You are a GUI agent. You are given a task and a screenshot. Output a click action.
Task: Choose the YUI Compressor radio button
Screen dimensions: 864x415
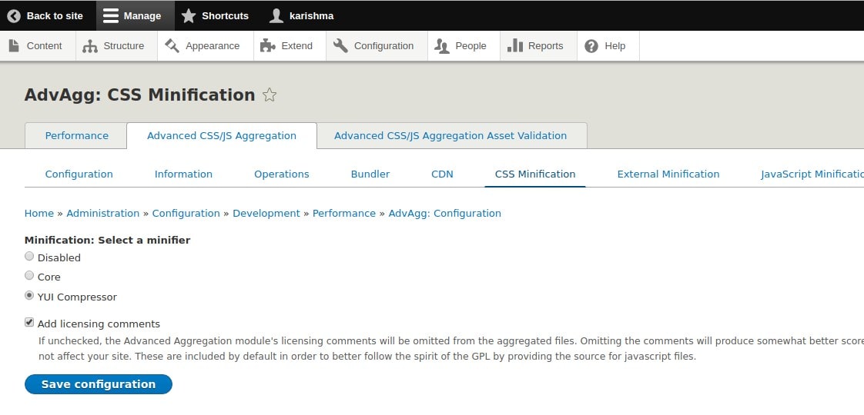pos(29,296)
